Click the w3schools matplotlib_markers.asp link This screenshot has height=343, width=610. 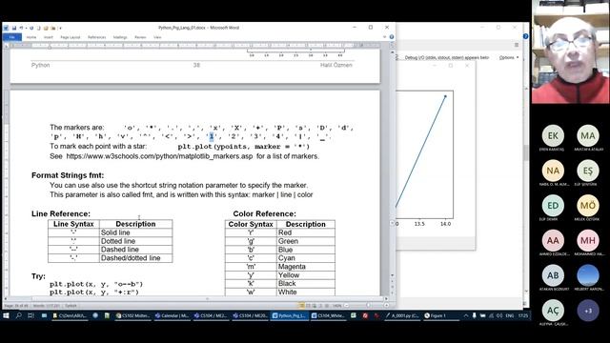pyautogui.click(x=159, y=156)
